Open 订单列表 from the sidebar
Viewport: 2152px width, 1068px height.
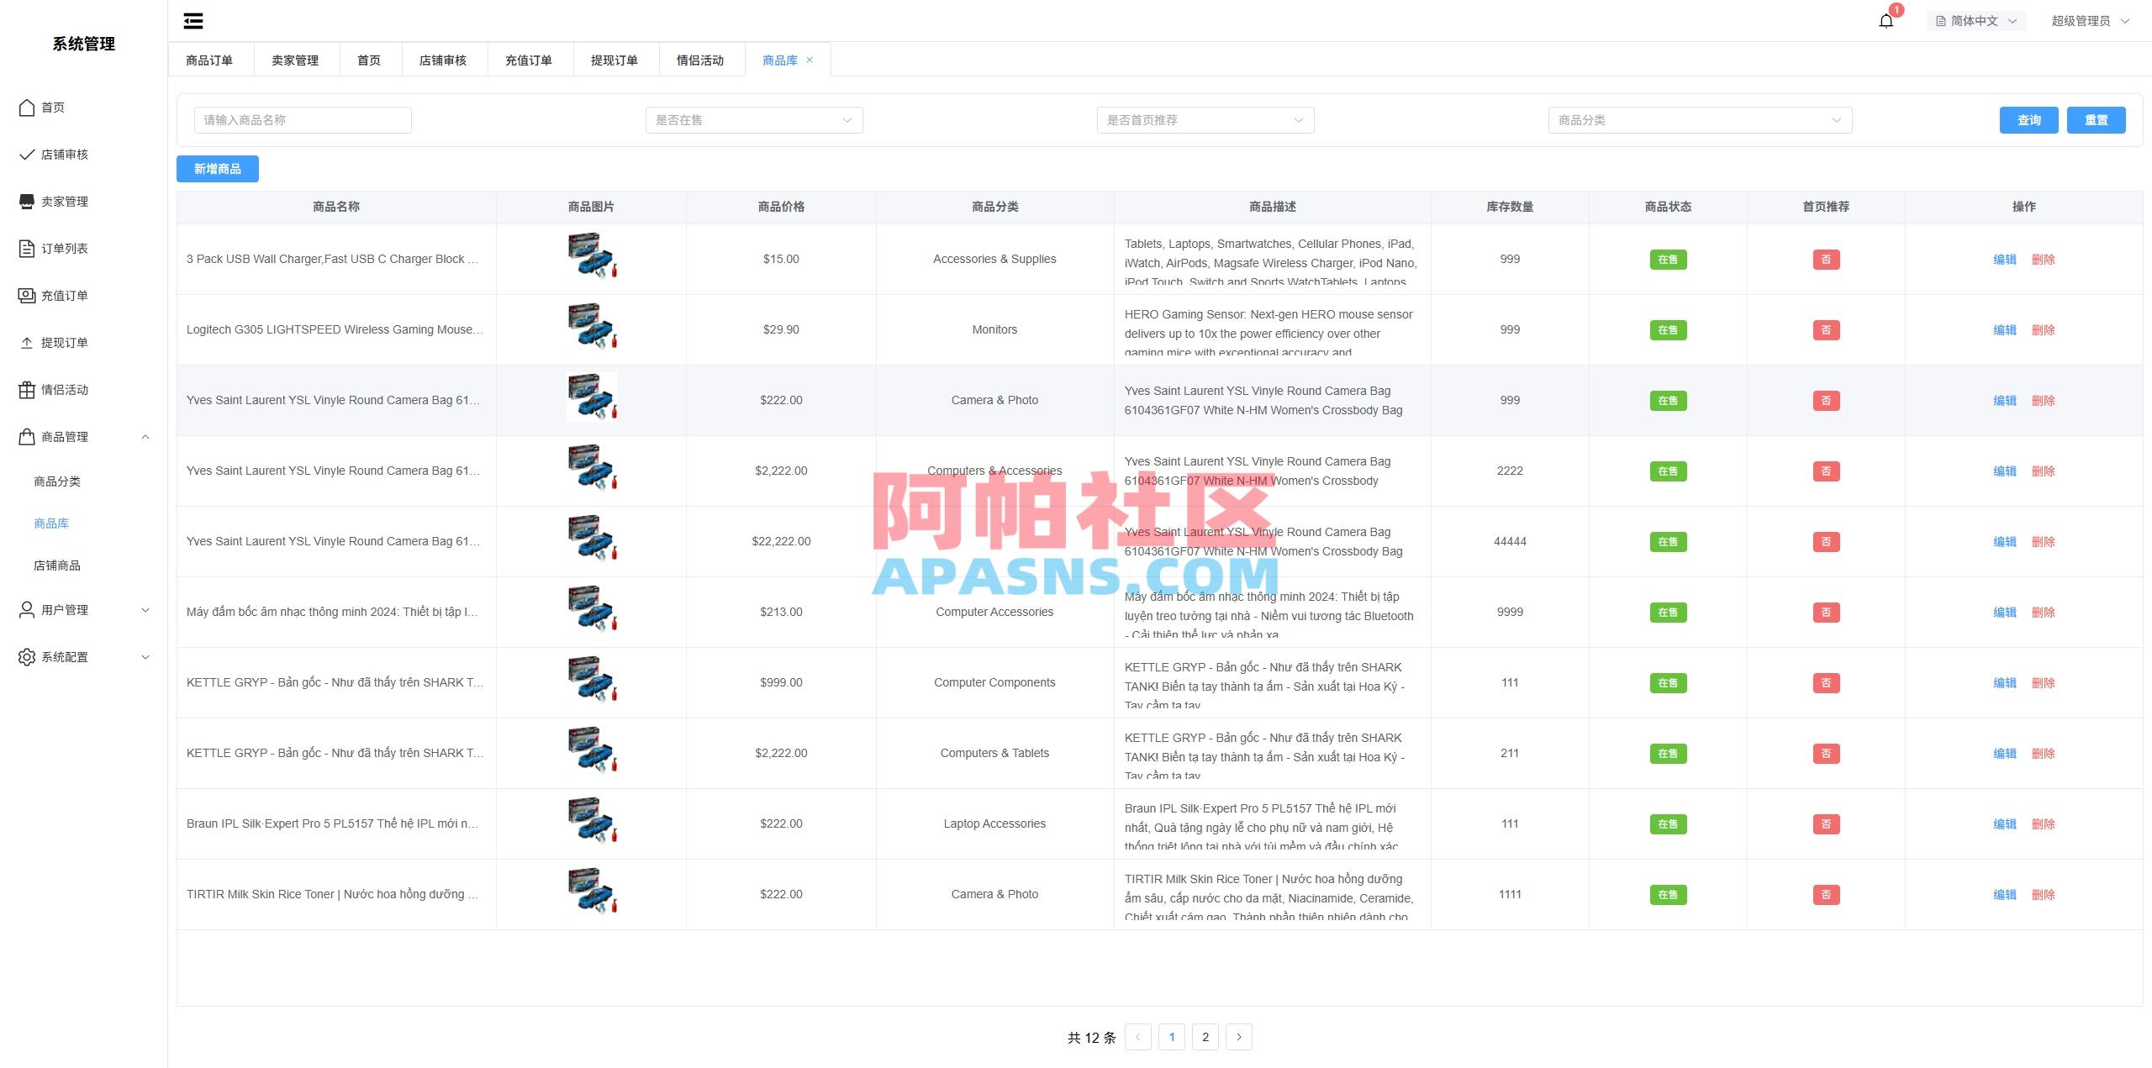click(26, 248)
